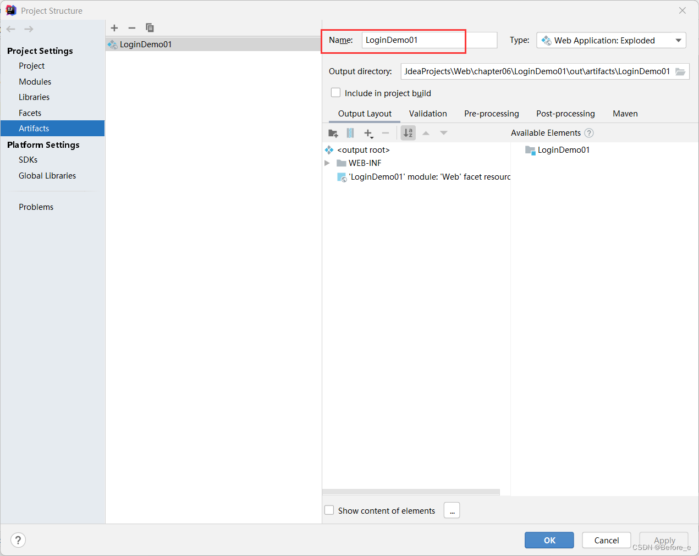This screenshot has height=556, width=699.
Task: Open the Problems section
Action: [x=36, y=207]
